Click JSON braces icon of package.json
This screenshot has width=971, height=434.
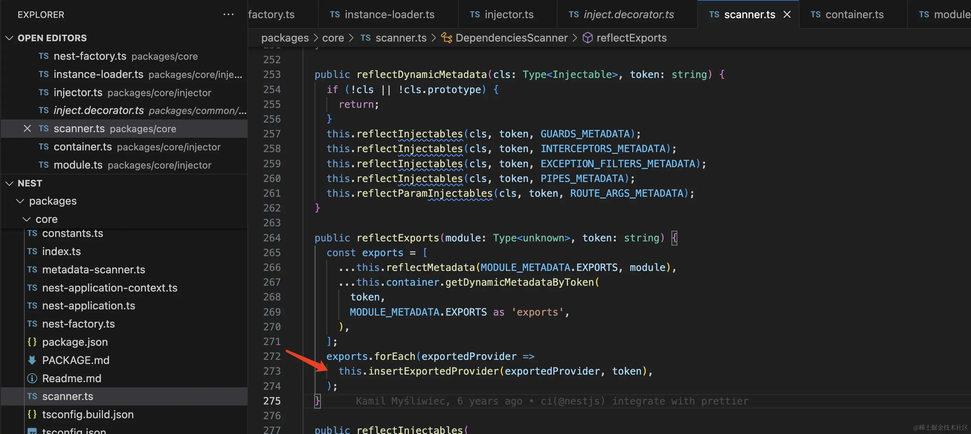click(32, 342)
